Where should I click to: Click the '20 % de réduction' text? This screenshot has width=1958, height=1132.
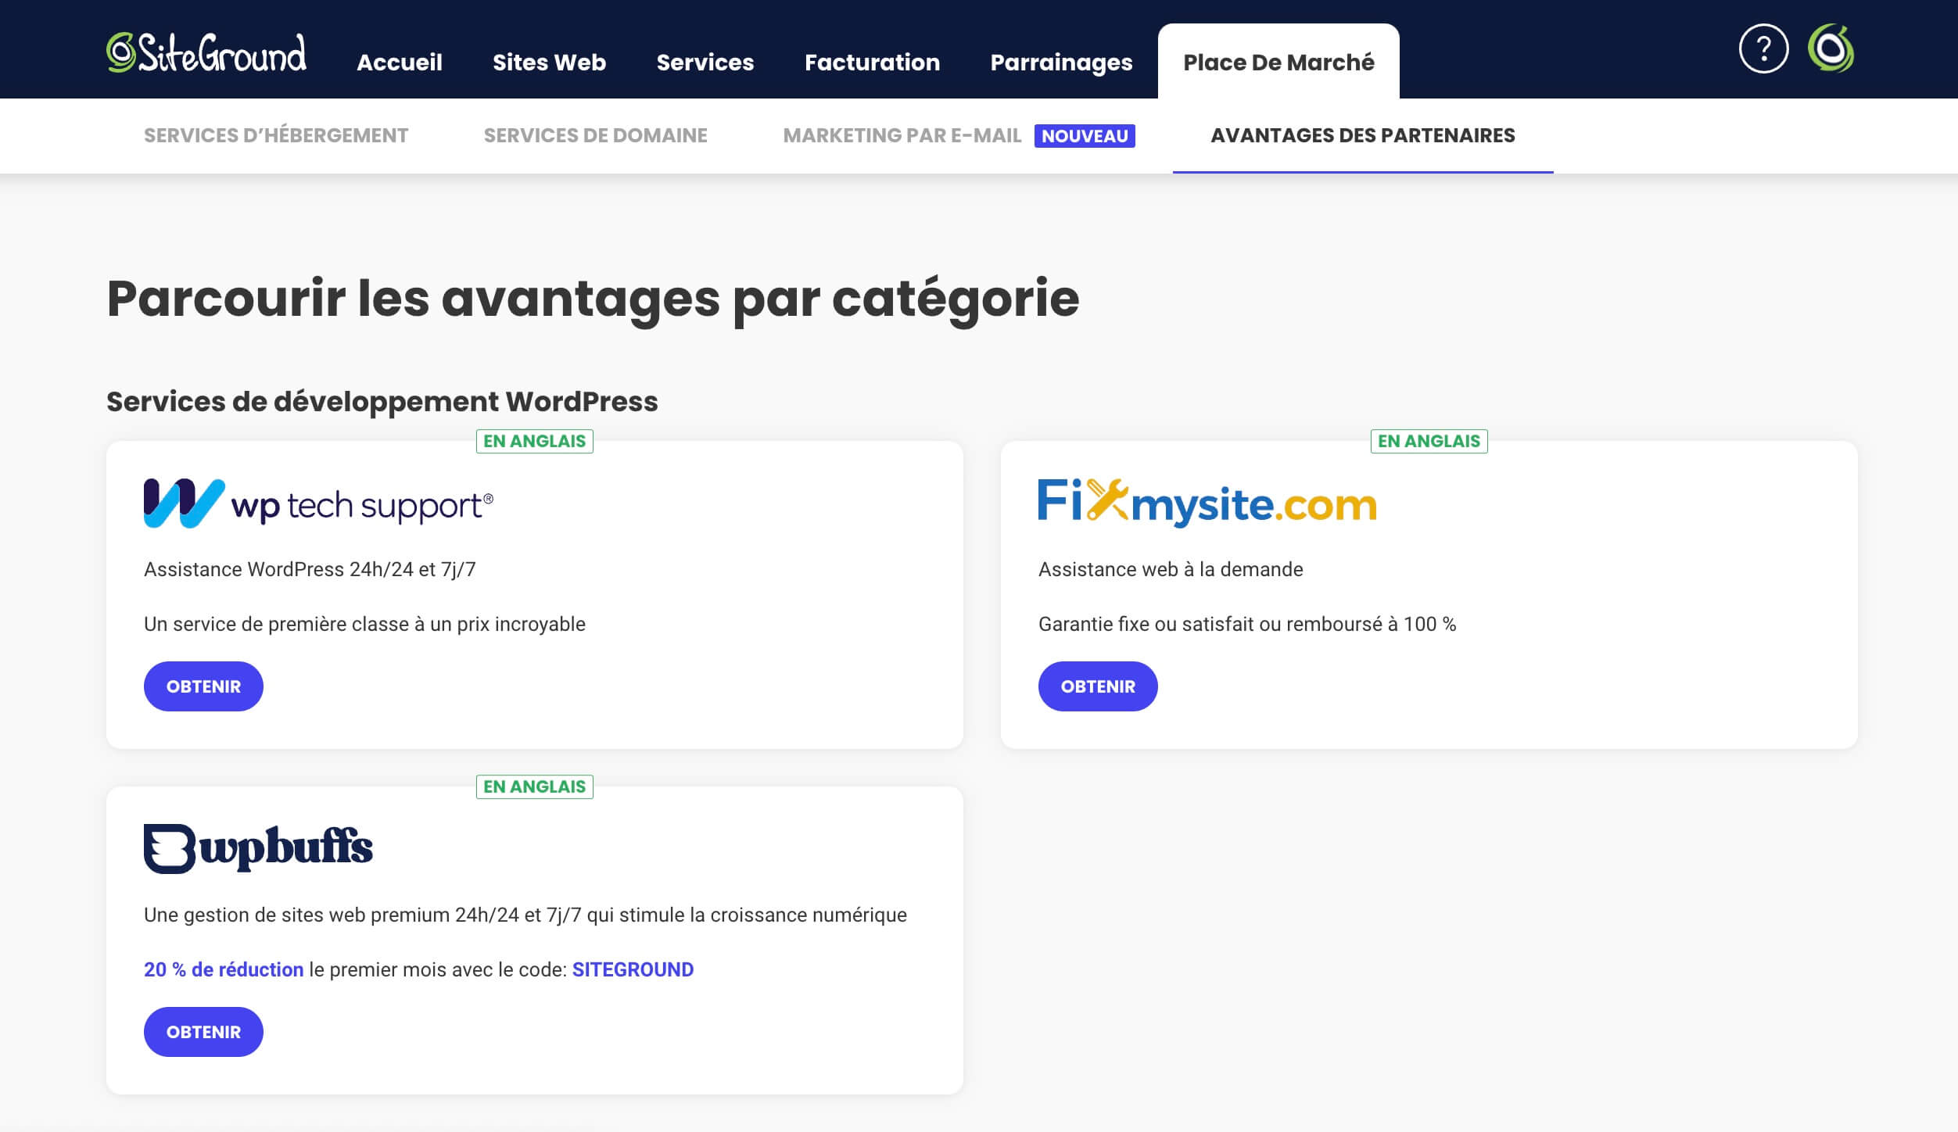click(x=224, y=969)
